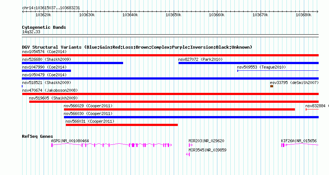The height and width of the screenshot is (175, 329).
Task: Click the ASPG gene exon structure
Action: [x=112, y=145]
